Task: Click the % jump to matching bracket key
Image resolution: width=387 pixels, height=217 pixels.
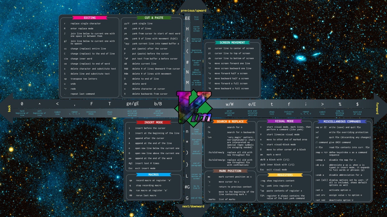Action: [340, 104]
